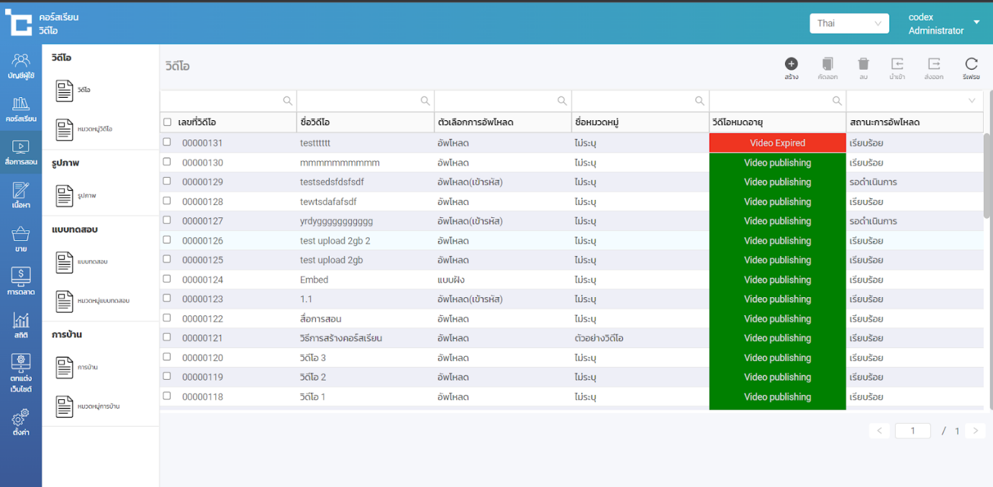Click the red Video Expired status cell
The width and height of the screenshot is (993, 487).
pyautogui.click(x=777, y=143)
